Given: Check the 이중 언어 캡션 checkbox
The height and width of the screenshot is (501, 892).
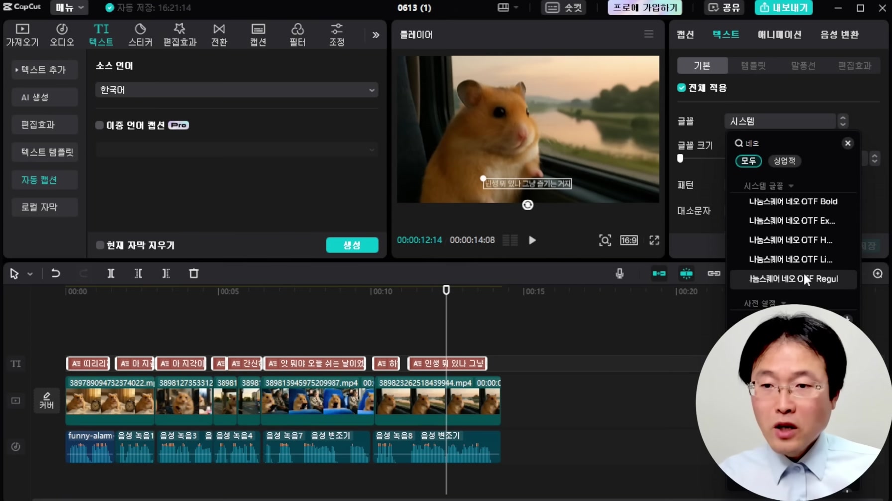Looking at the screenshot, I should pyautogui.click(x=99, y=125).
